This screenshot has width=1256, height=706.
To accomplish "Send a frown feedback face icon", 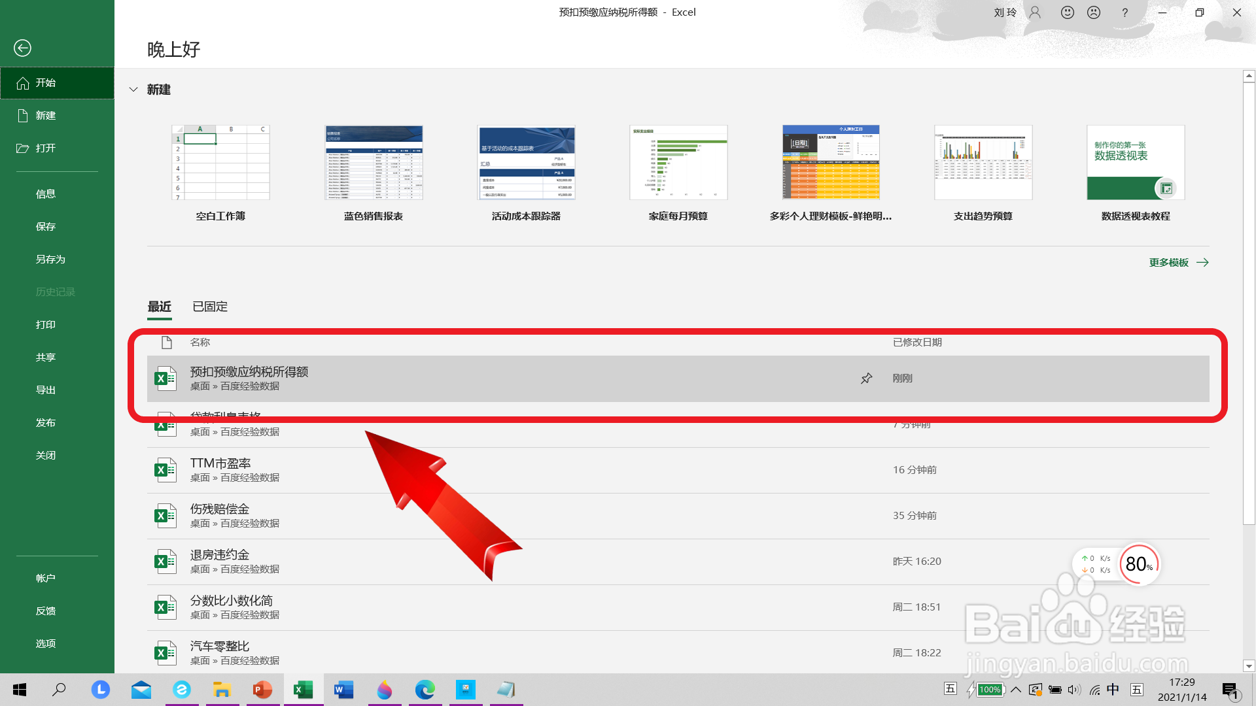I will pos(1094,12).
